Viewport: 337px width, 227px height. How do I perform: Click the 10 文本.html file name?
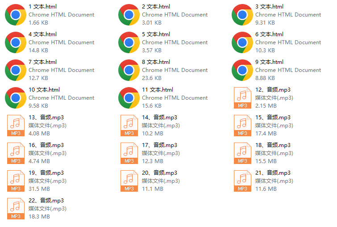[x=44, y=90]
